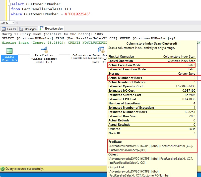Select the Execution plan tab
Image resolution: width=201 pixels, height=177 pixels.
point(54,29)
